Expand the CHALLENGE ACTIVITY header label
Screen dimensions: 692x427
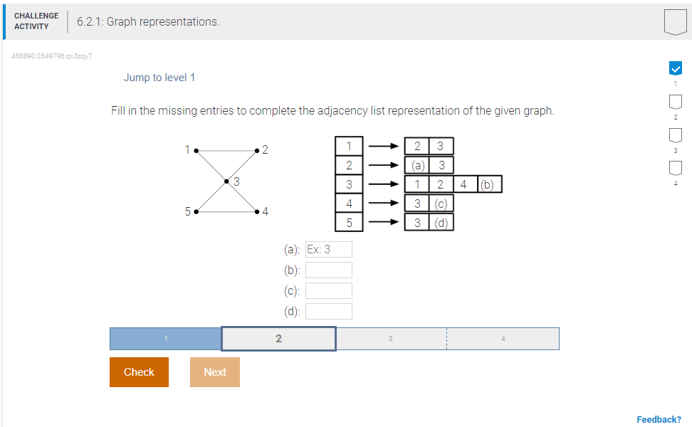(36, 20)
